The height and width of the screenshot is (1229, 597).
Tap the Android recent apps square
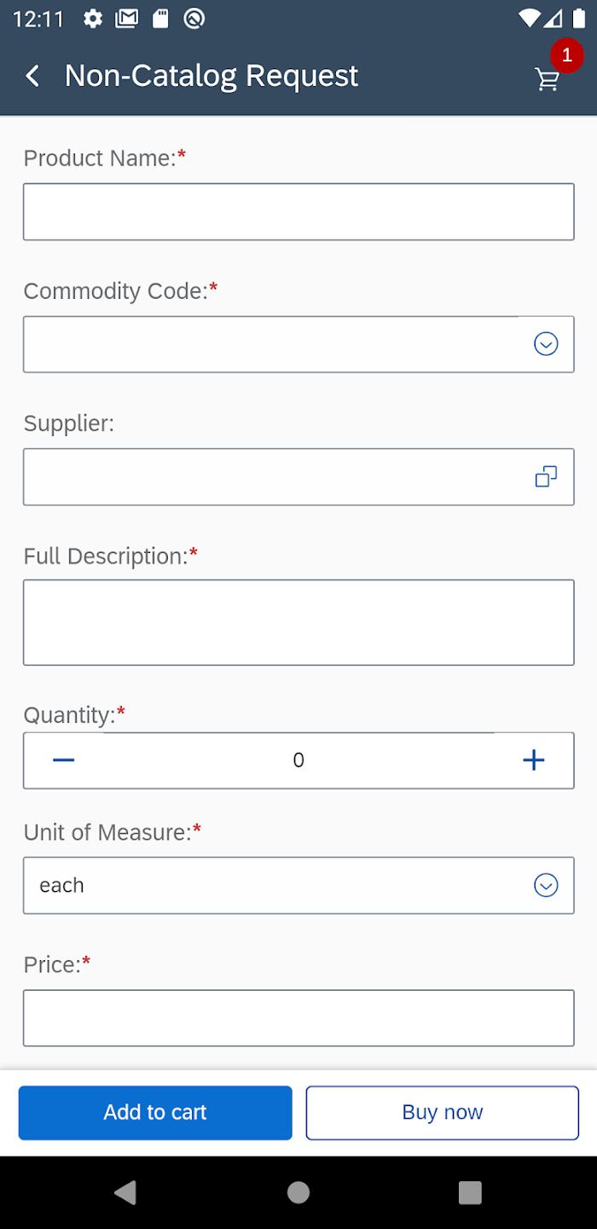click(x=470, y=1192)
